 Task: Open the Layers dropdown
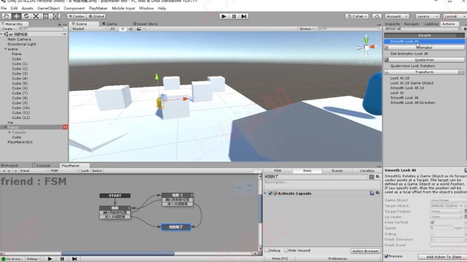[x=427, y=16]
